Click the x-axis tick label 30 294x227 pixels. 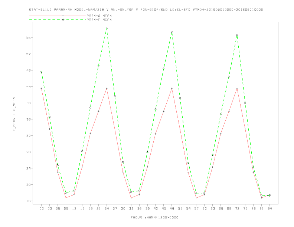point(123,208)
